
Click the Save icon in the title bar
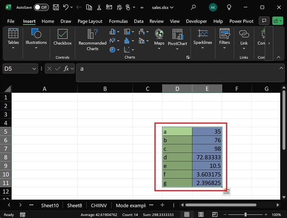point(56,7)
